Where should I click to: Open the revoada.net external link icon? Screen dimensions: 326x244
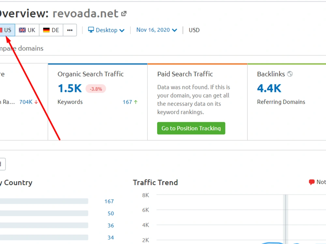coord(124,14)
